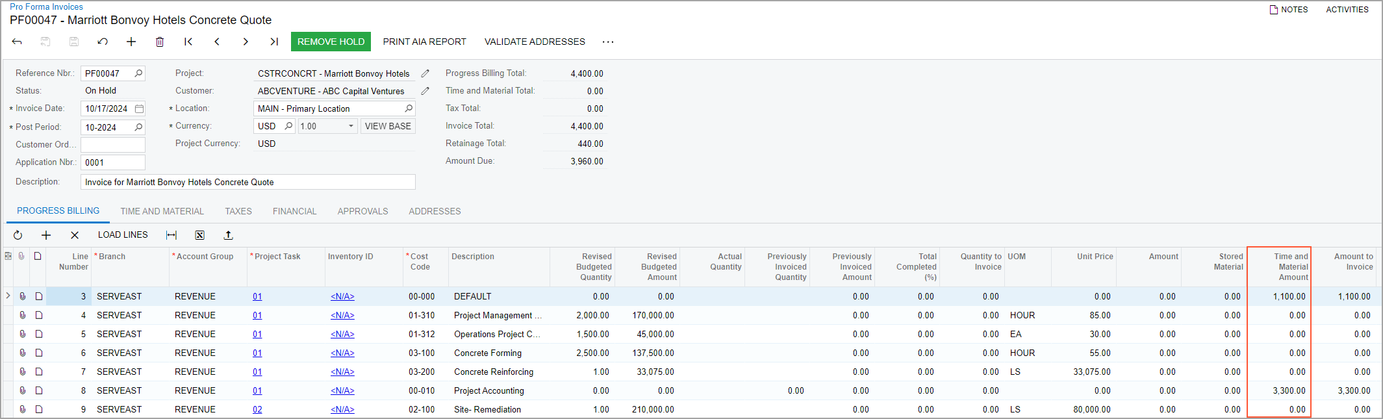Click the Application Nbr. field 0001

click(113, 162)
